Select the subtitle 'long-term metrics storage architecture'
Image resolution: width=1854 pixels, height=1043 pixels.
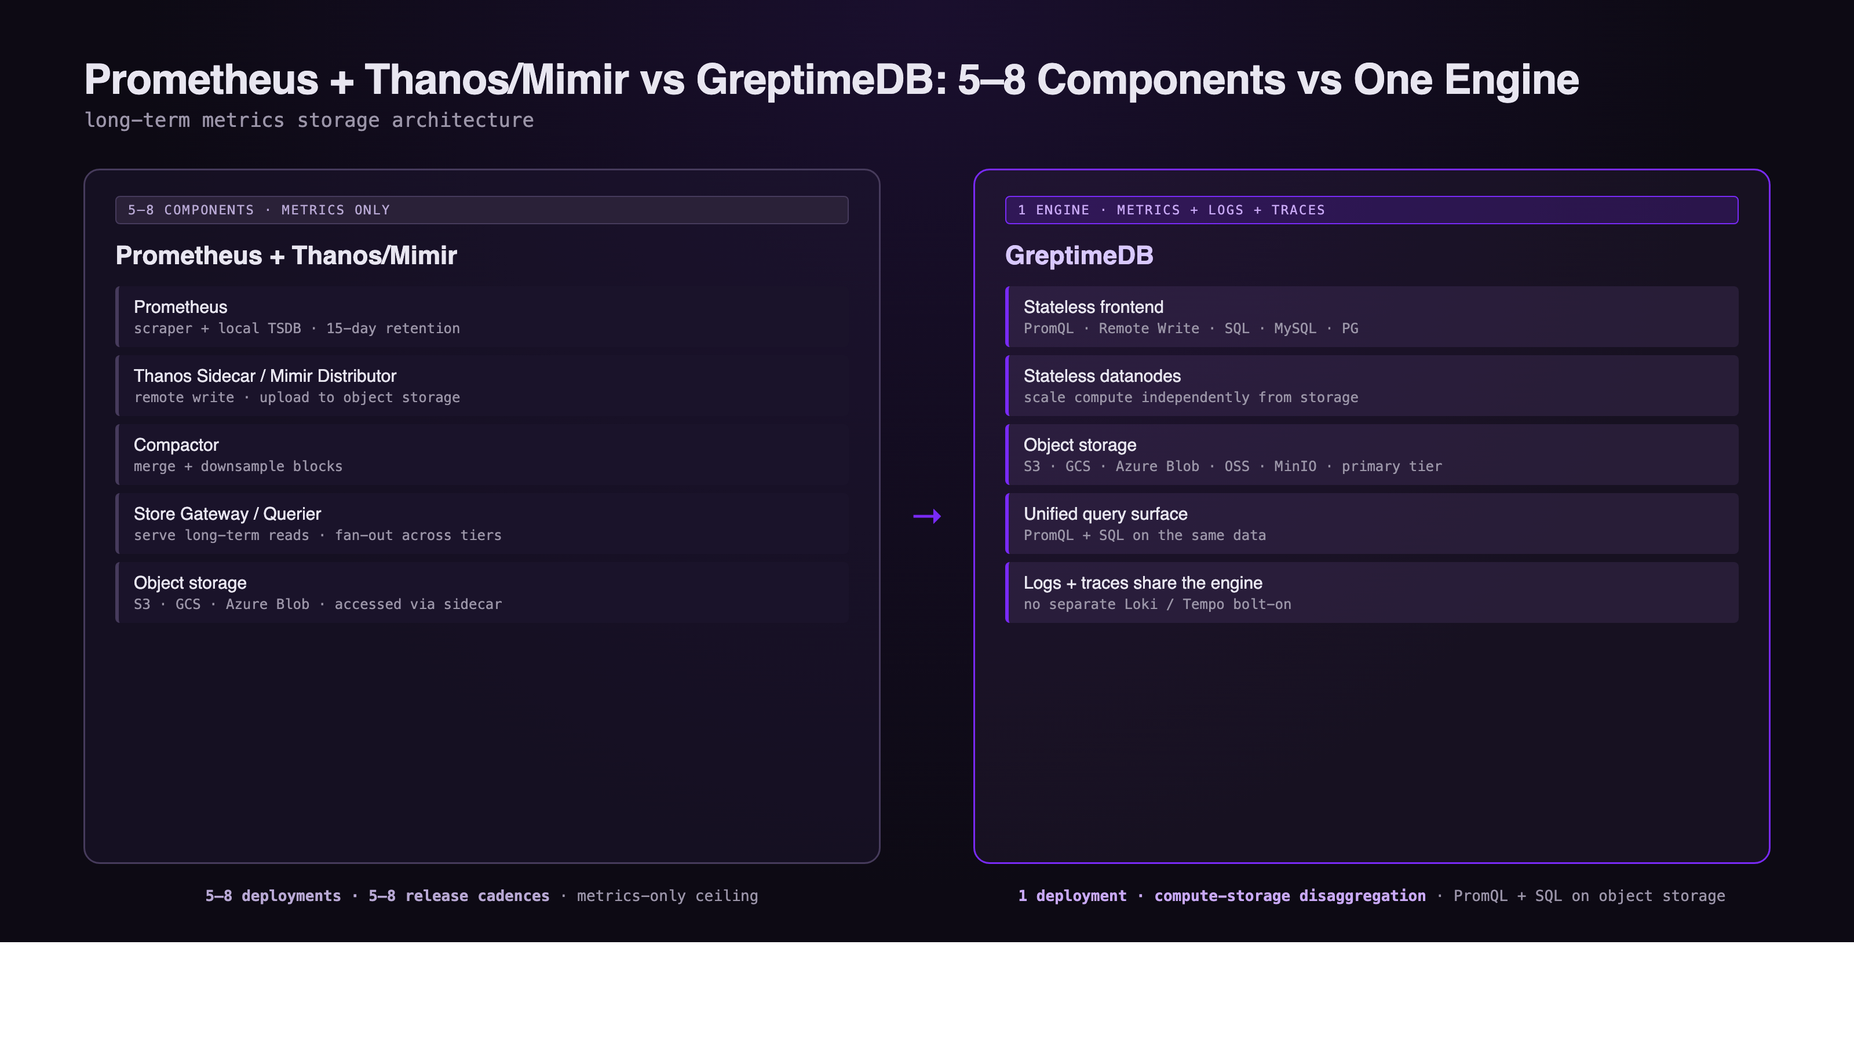click(309, 120)
